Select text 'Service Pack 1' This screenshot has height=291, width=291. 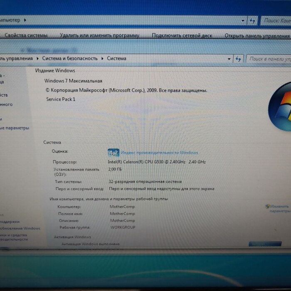tap(61, 99)
